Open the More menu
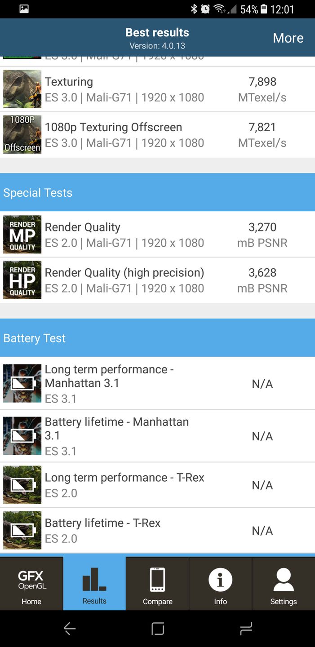 (x=288, y=38)
